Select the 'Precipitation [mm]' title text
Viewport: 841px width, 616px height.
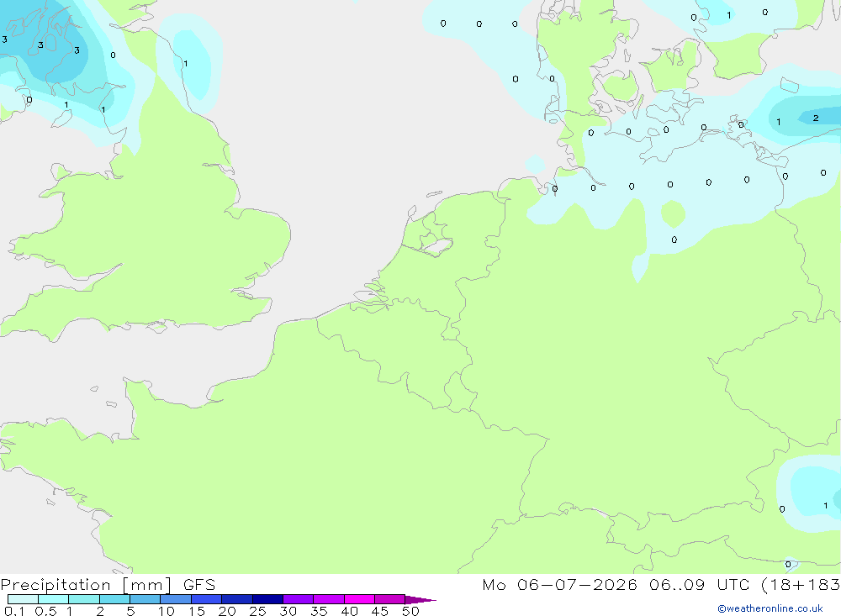86,585
